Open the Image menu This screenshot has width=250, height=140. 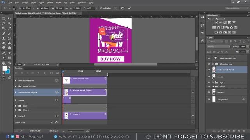coord(25,3)
